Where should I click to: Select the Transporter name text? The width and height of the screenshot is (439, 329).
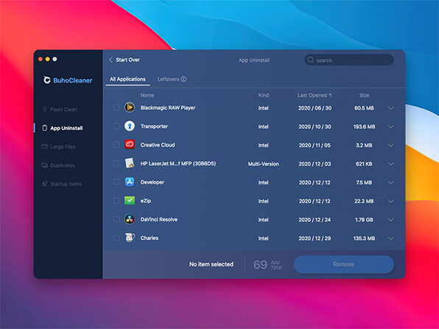tap(154, 127)
